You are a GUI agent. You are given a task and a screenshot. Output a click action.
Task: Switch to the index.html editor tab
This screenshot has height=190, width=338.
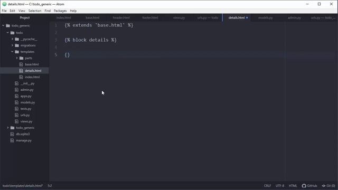(x=63, y=17)
